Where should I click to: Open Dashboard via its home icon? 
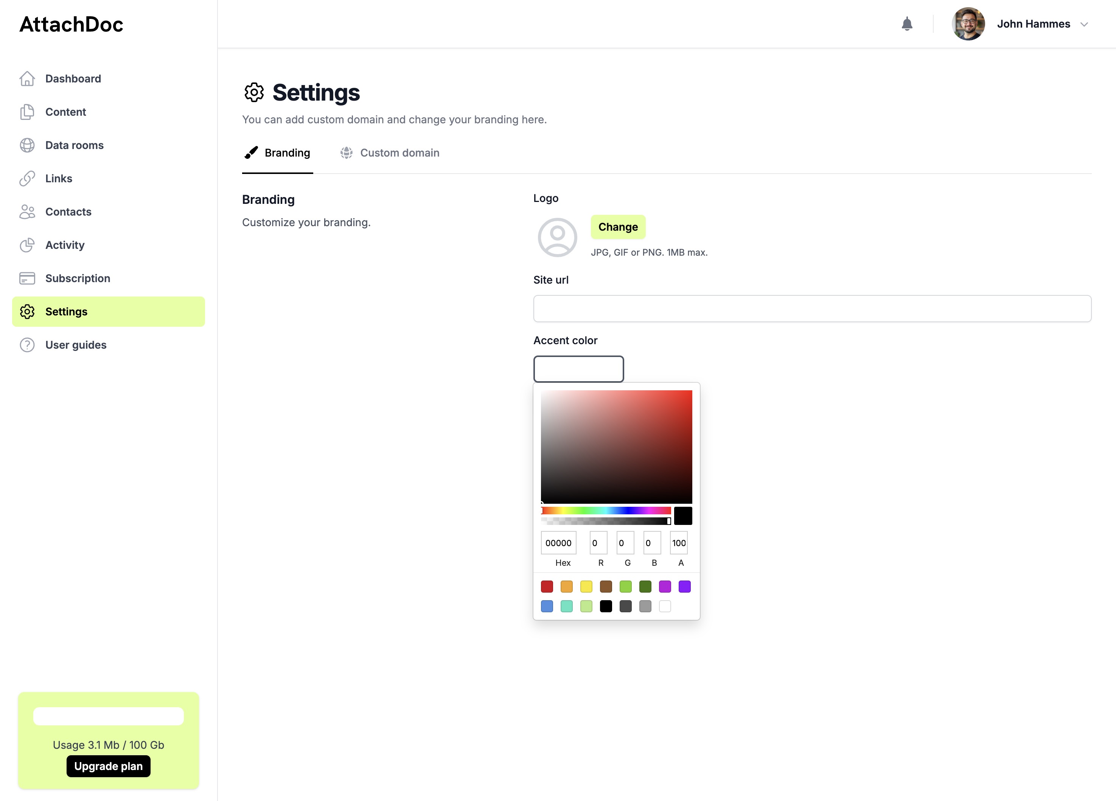[27, 79]
